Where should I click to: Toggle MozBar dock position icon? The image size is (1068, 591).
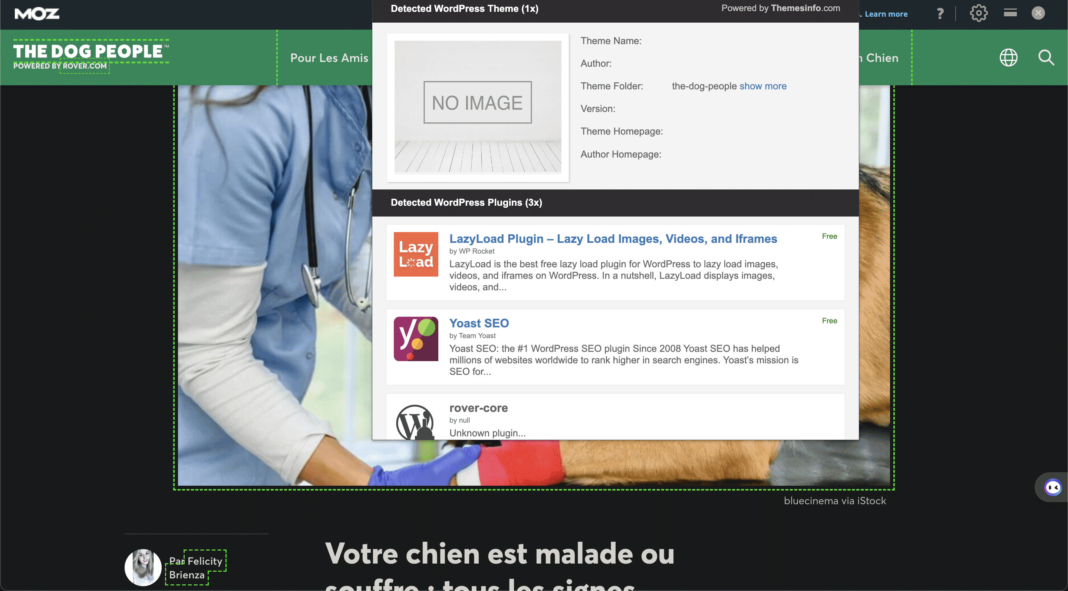(x=1010, y=13)
